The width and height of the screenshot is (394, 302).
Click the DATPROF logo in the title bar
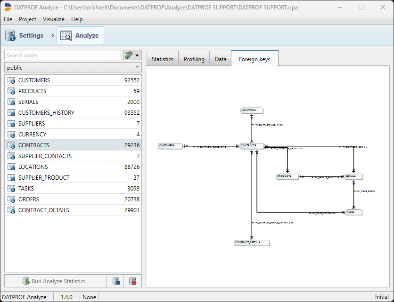[8, 8]
